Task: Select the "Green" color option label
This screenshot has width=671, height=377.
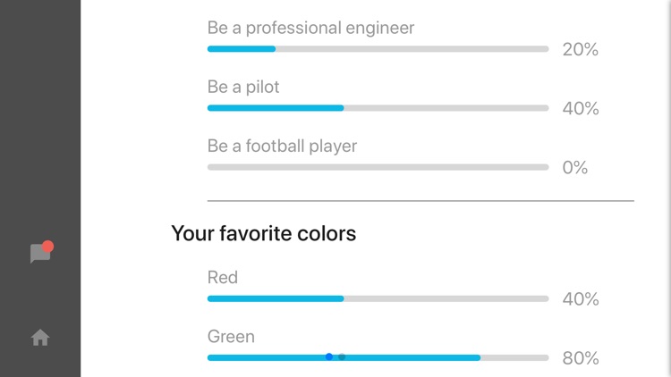Action: click(x=231, y=336)
